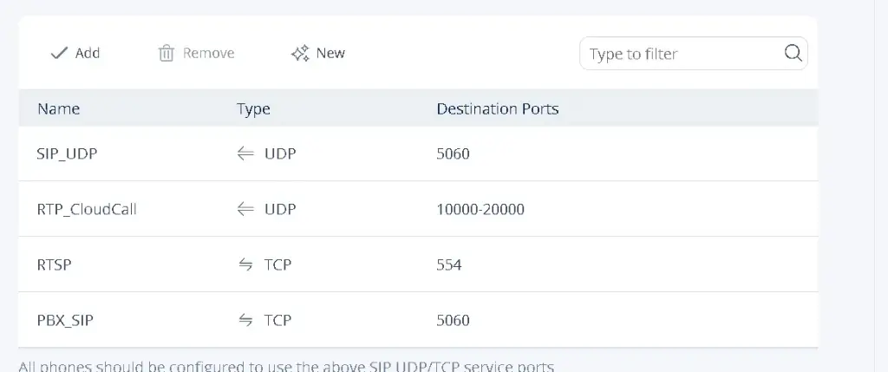
Task: Sort by the Type column header
Action: coord(253,109)
